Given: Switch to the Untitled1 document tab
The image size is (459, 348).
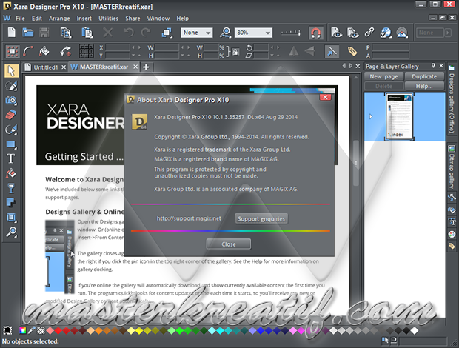Looking at the screenshot, I should click(46, 67).
